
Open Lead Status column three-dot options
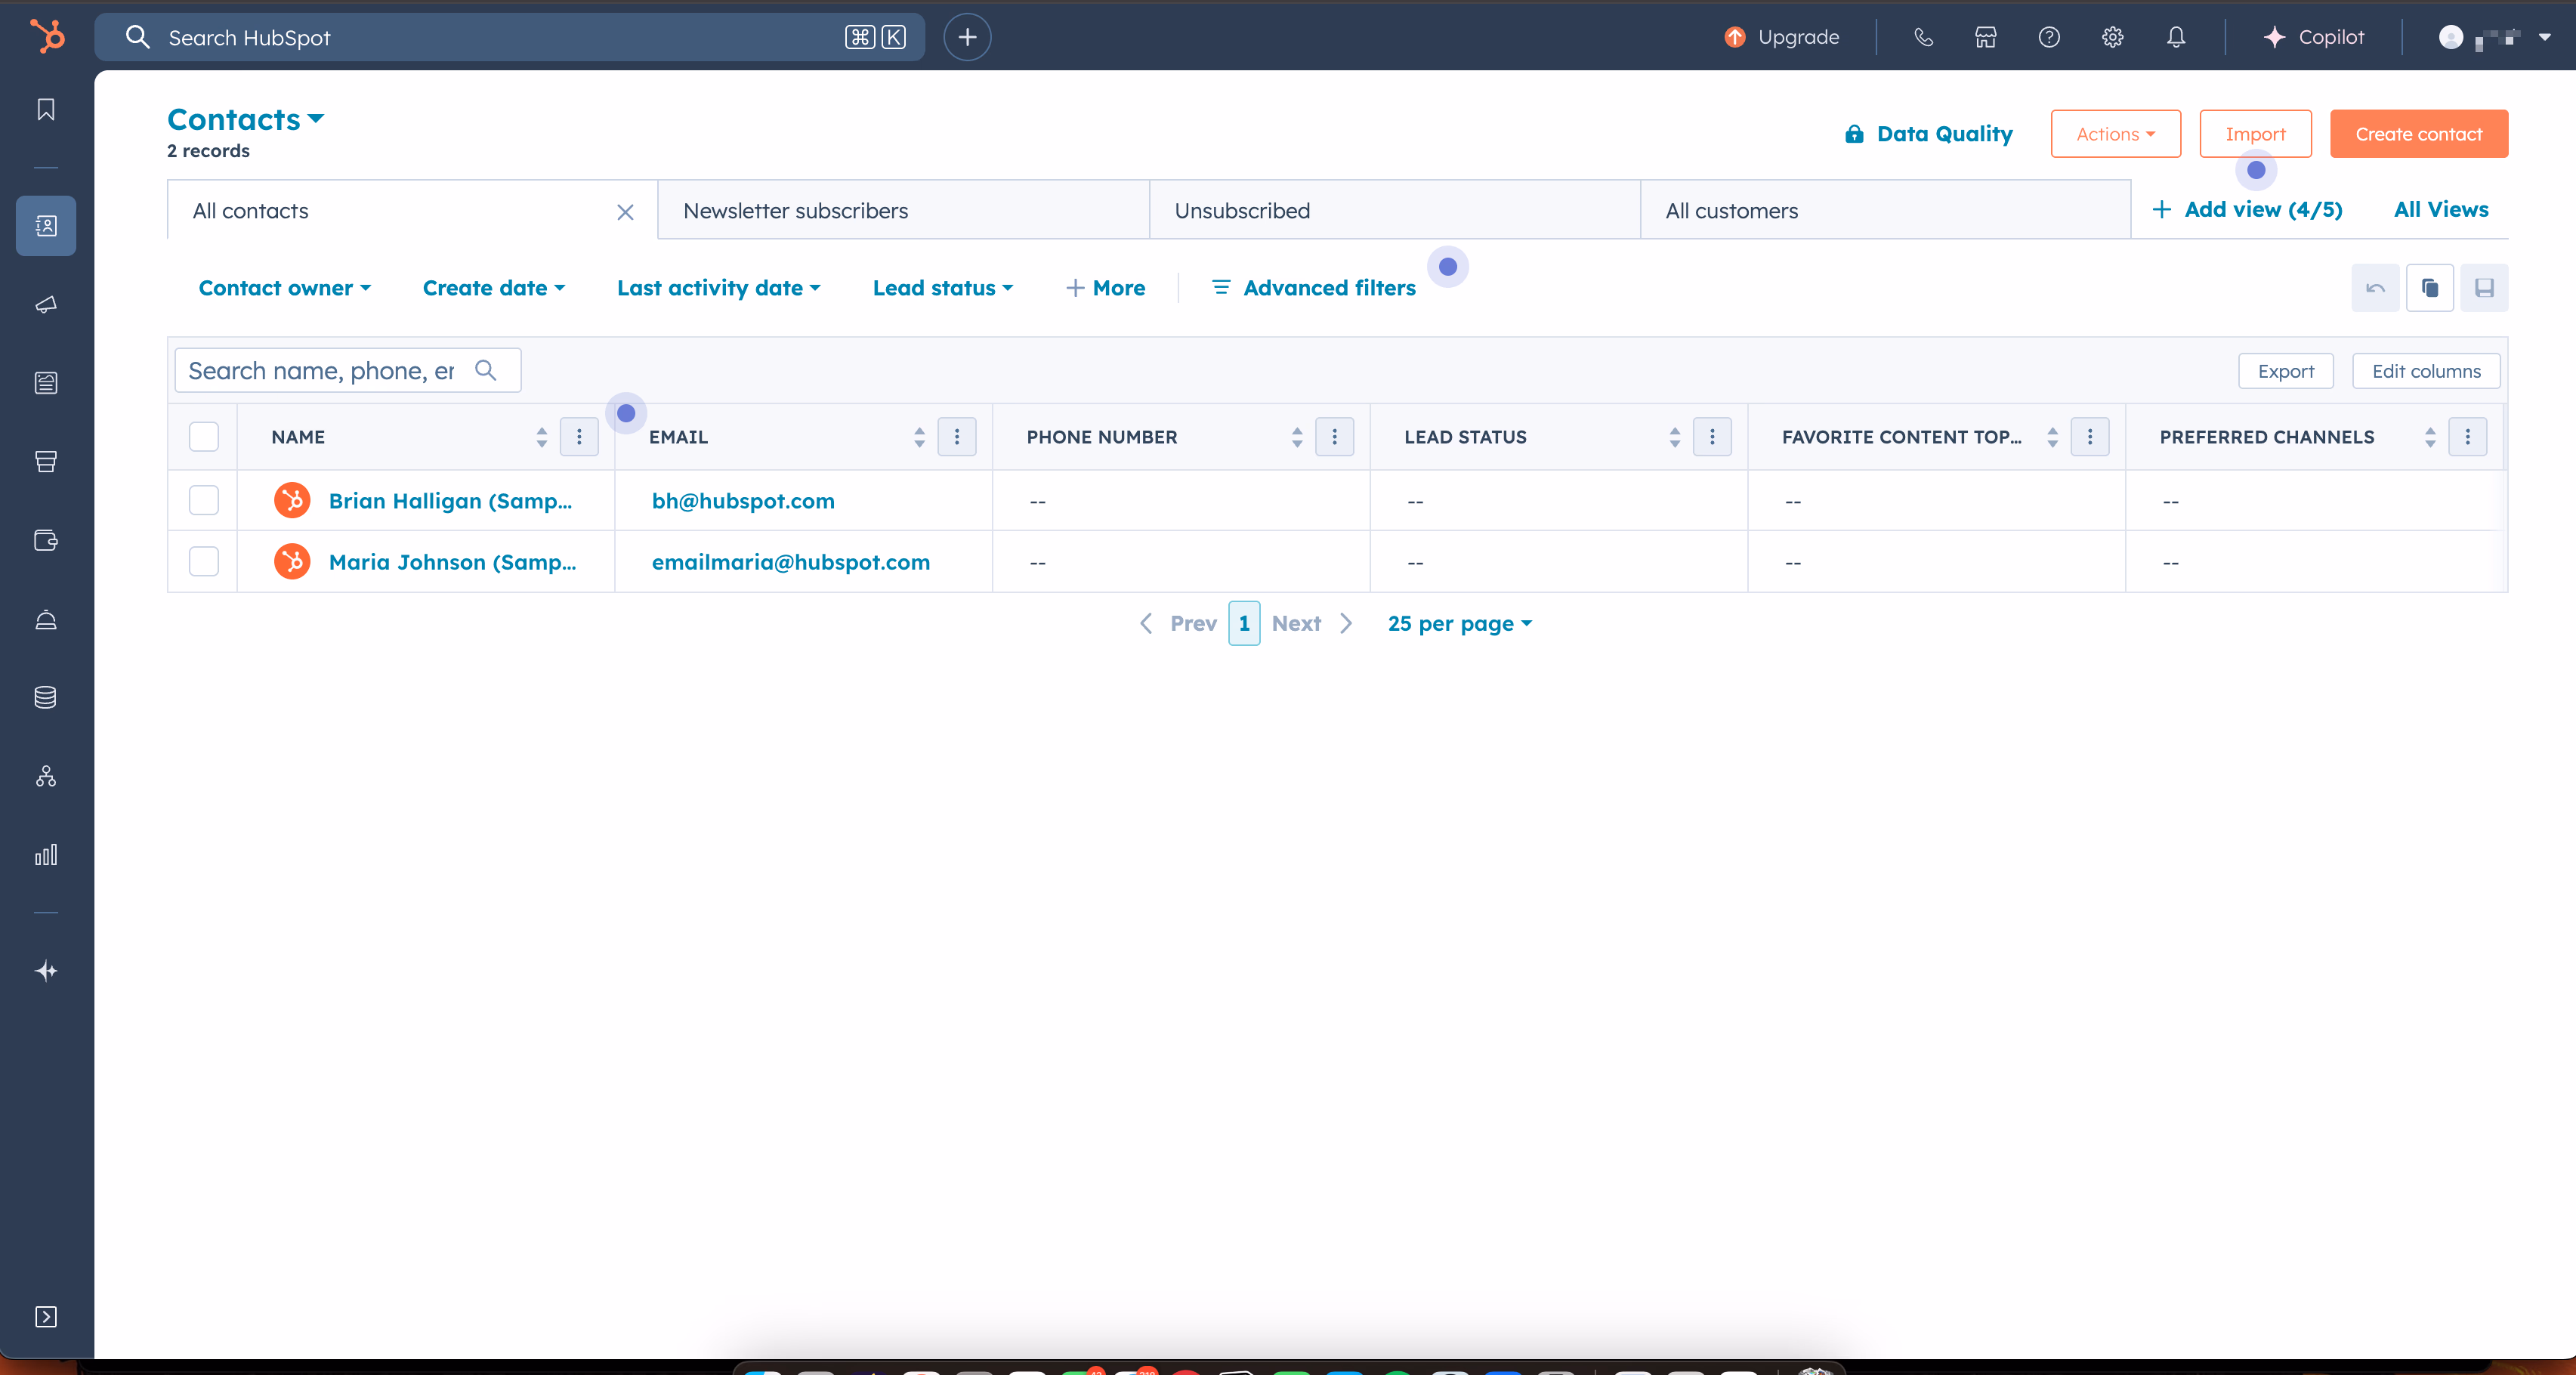pos(1712,437)
